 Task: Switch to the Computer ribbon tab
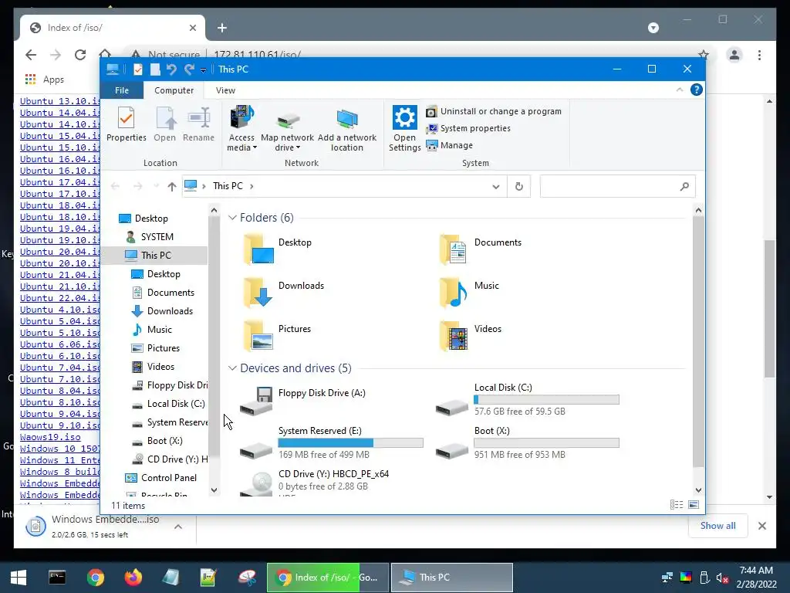coord(174,90)
